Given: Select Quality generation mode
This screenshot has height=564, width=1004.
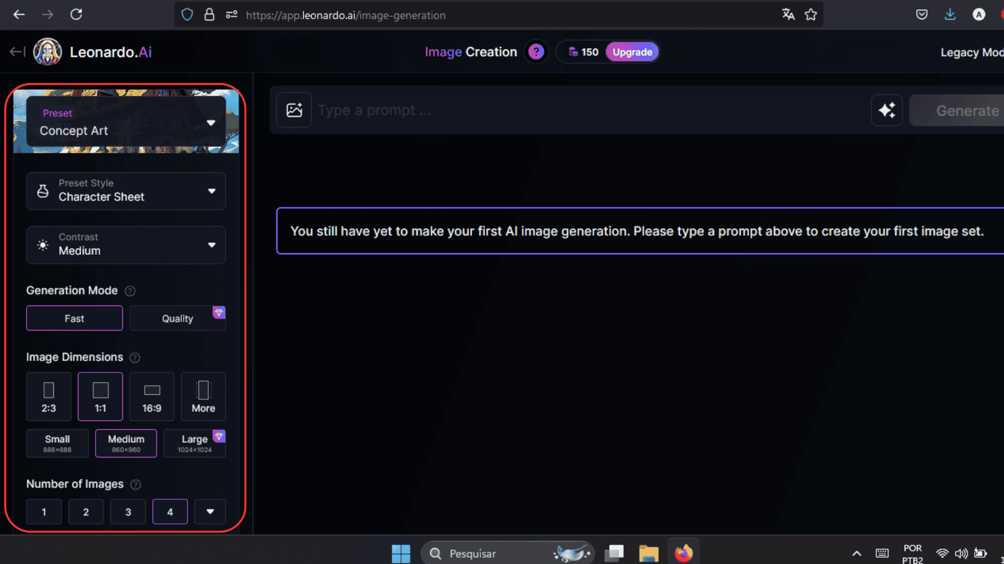Looking at the screenshot, I should (x=177, y=318).
